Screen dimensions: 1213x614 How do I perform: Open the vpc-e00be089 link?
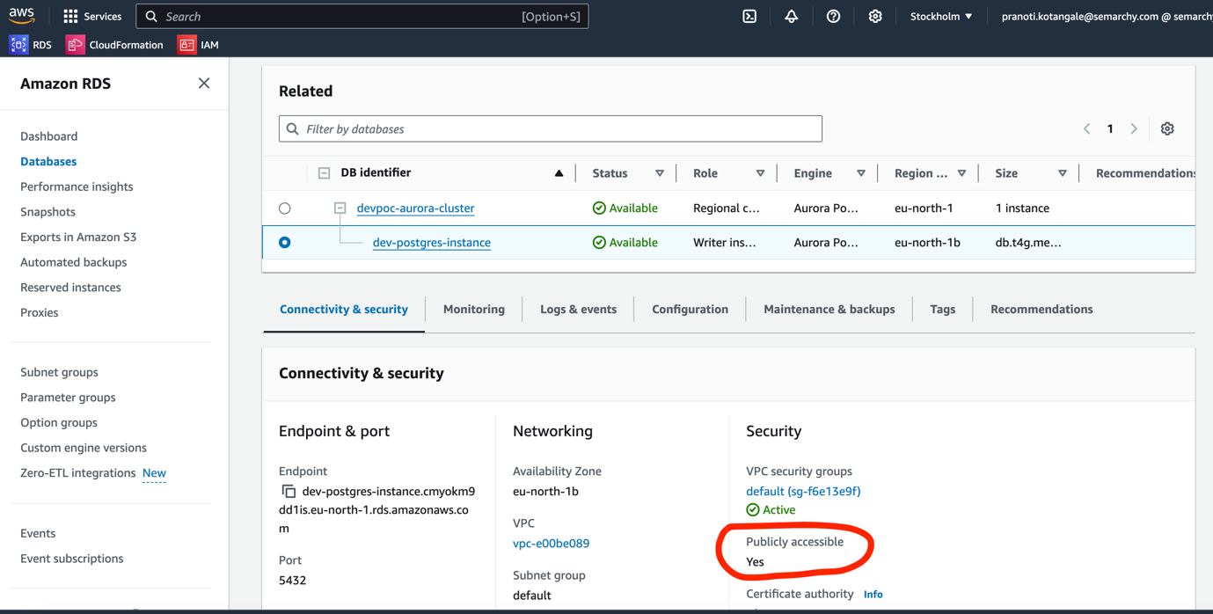[551, 544]
